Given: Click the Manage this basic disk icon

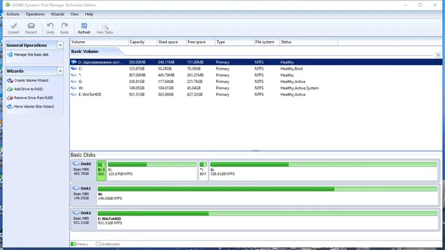Looking at the screenshot, I should (10, 55).
